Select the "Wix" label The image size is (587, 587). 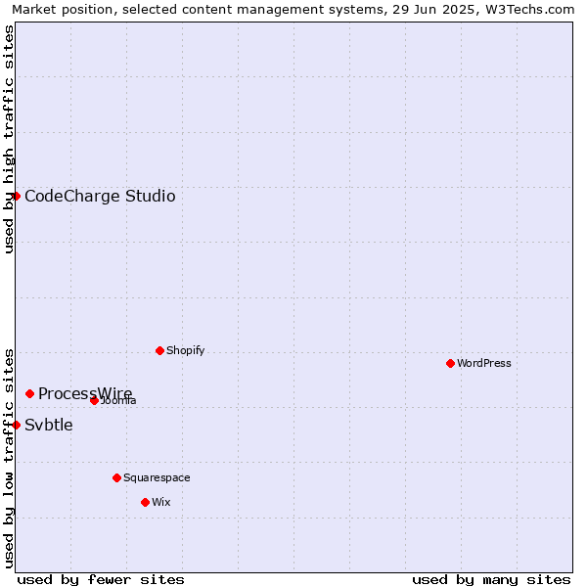(161, 503)
